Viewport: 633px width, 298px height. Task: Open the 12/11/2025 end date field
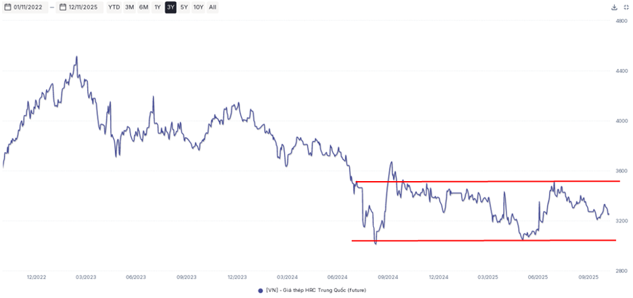[x=84, y=7]
